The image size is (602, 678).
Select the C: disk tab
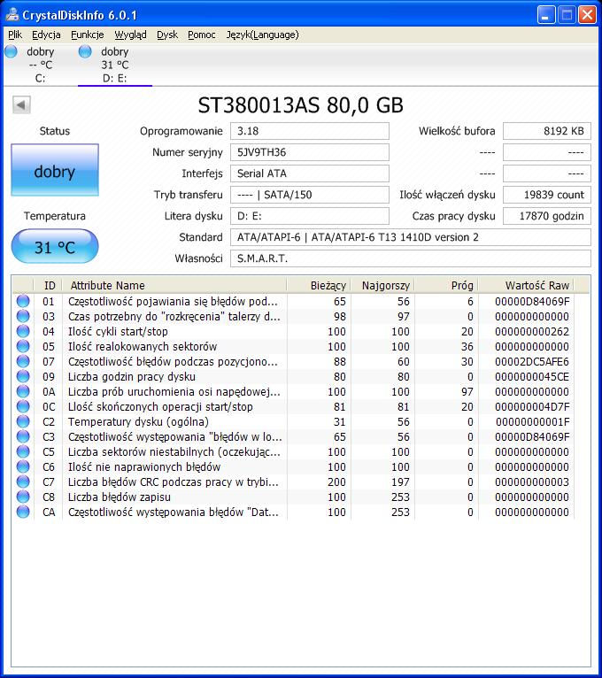40,65
